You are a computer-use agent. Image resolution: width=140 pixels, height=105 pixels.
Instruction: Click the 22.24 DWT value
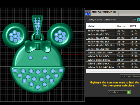pos(134,49)
